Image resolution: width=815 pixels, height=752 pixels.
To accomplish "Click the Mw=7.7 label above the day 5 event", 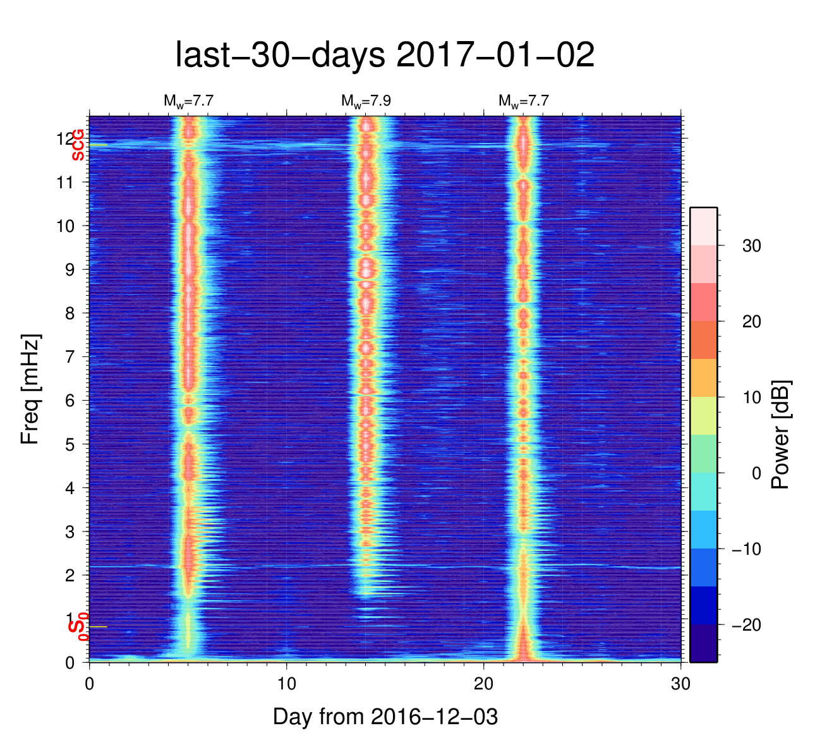I will (188, 101).
